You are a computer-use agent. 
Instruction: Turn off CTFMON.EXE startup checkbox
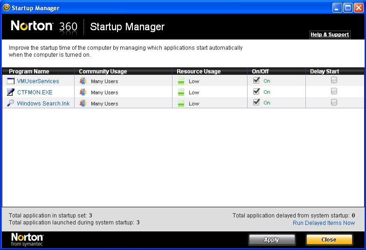(256, 91)
